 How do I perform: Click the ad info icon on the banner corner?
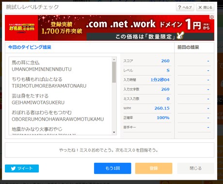point(212,17)
